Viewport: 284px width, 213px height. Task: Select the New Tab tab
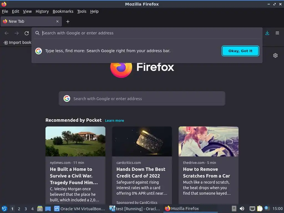pyautogui.click(x=31, y=21)
